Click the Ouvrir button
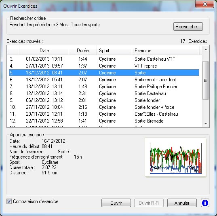This screenshot has height=216, width=217. 116,203
